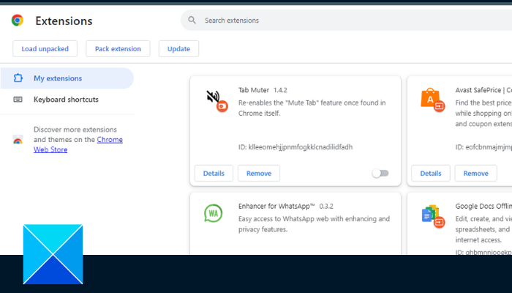Remove the Tab Muter extension
Image resolution: width=512 pixels, height=293 pixels.
pyautogui.click(x=259, y=174)
